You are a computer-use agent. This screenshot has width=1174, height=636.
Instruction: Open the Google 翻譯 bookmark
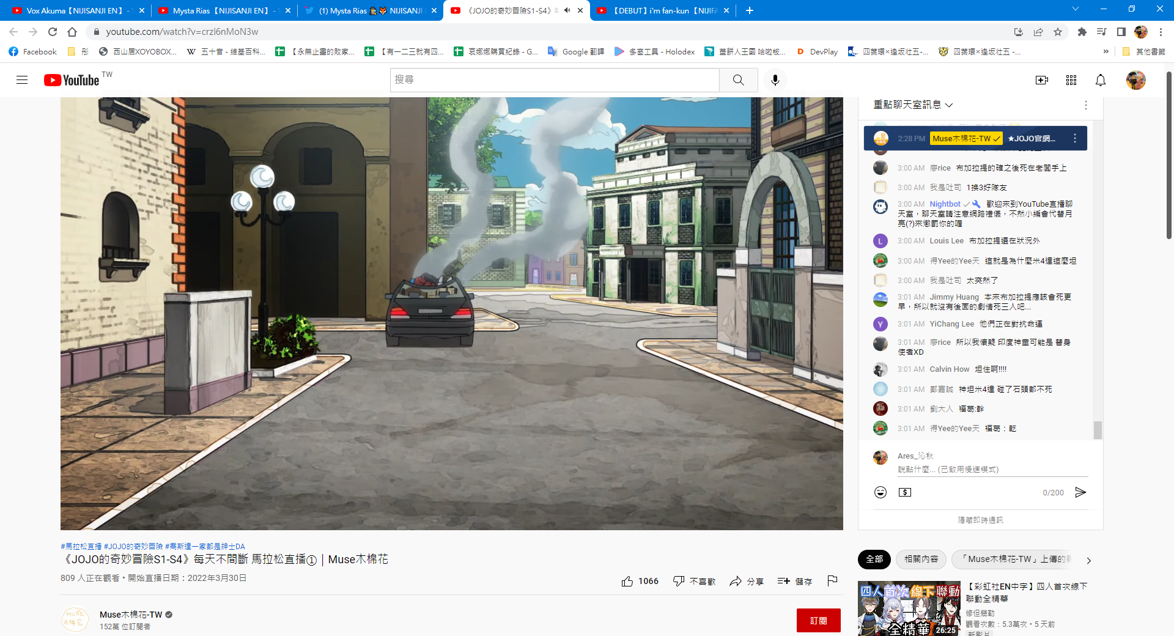click(x=576, y=52)
